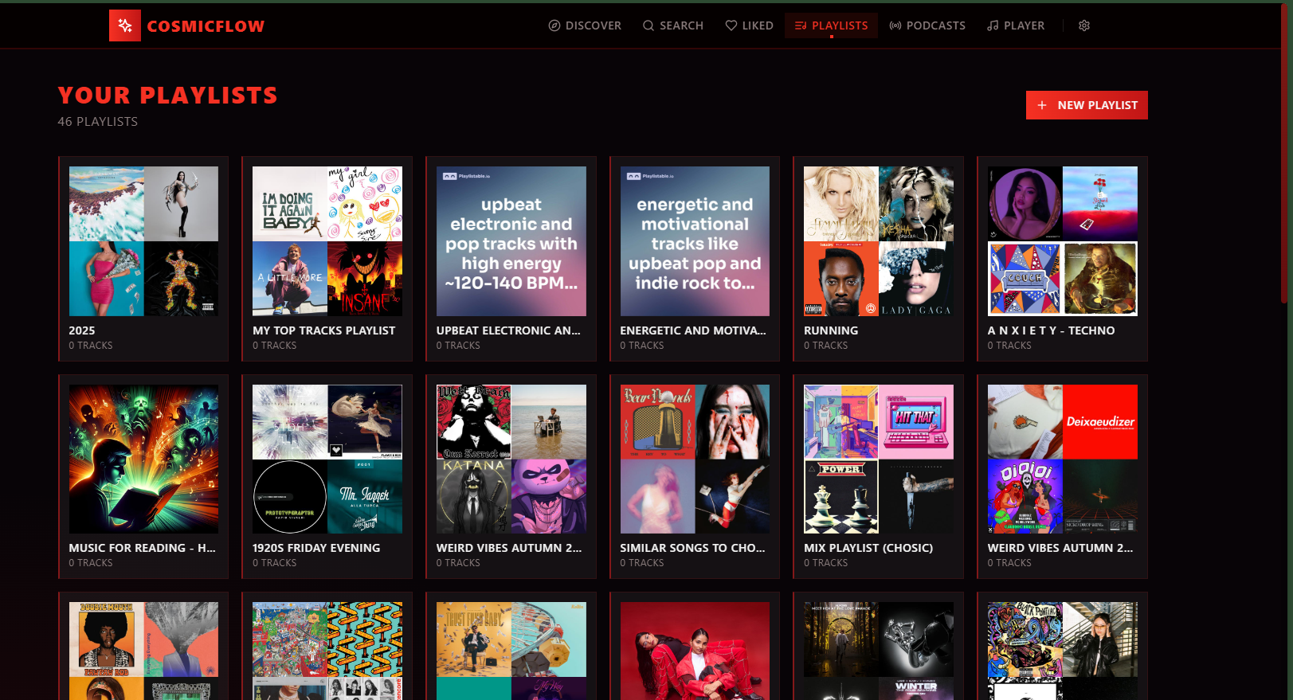Click the 'RUNNING' playlist title
Viewport: 1293px width, 700px height.
click(x=831, y=330)
